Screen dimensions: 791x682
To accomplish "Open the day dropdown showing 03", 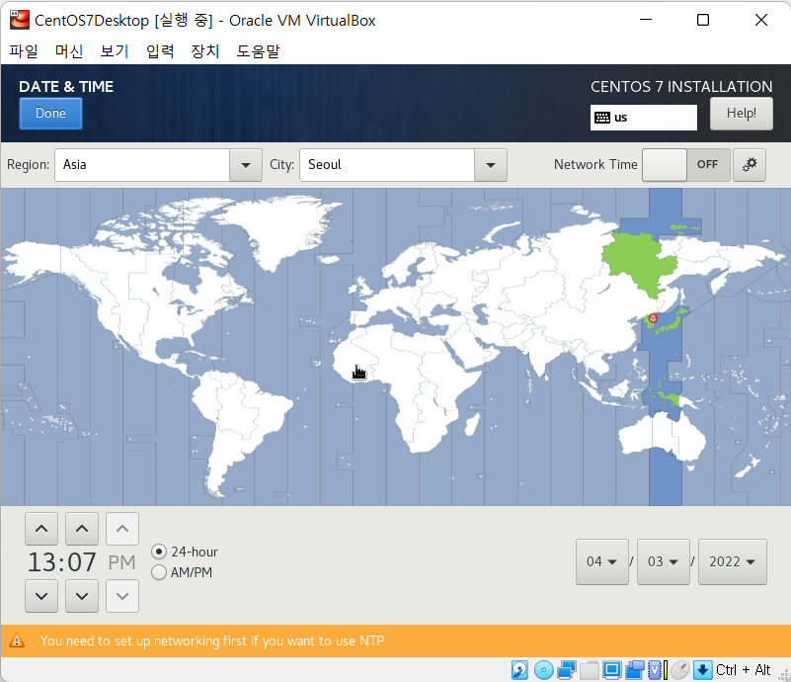I will pyautogui.click(x=664, y=561).
